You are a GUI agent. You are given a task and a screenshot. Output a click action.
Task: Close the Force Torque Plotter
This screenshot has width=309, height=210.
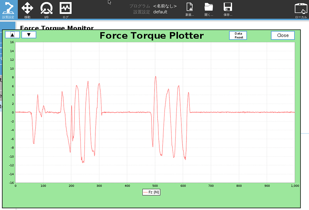click(282, 35)
